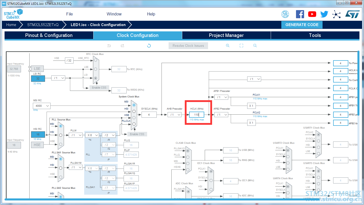Open the PLLSAI1 *N multiplier dropdown
The width and height of the screenshot is (364, 205).
[x=92, y=168]
